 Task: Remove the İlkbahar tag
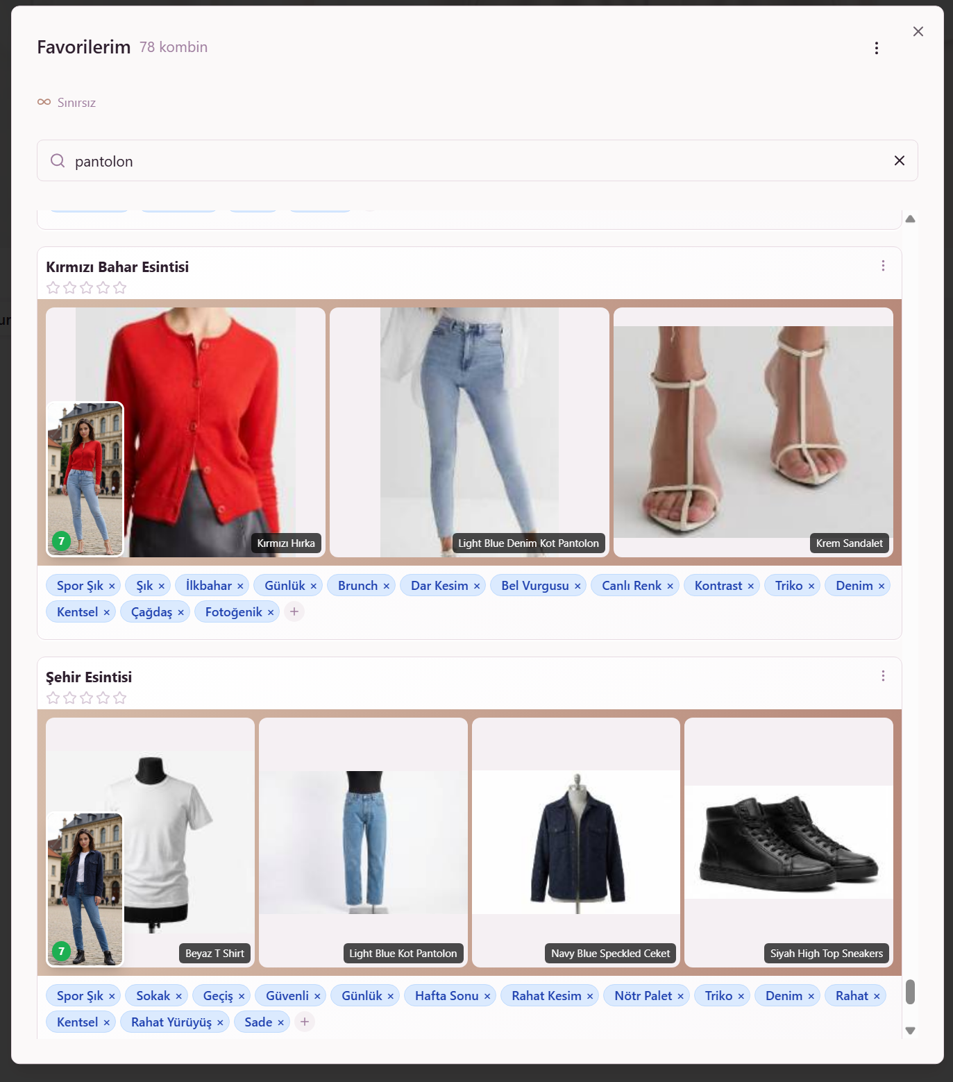coord(240,586)
